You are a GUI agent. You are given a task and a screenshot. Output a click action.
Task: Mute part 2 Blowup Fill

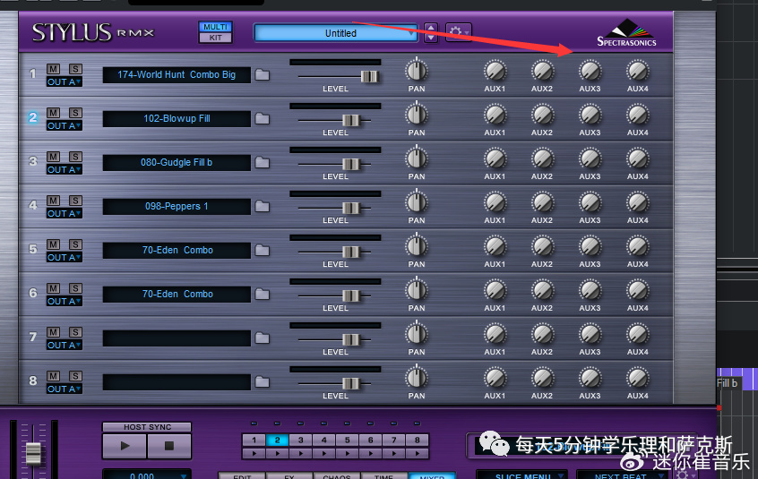pos(53,113)
